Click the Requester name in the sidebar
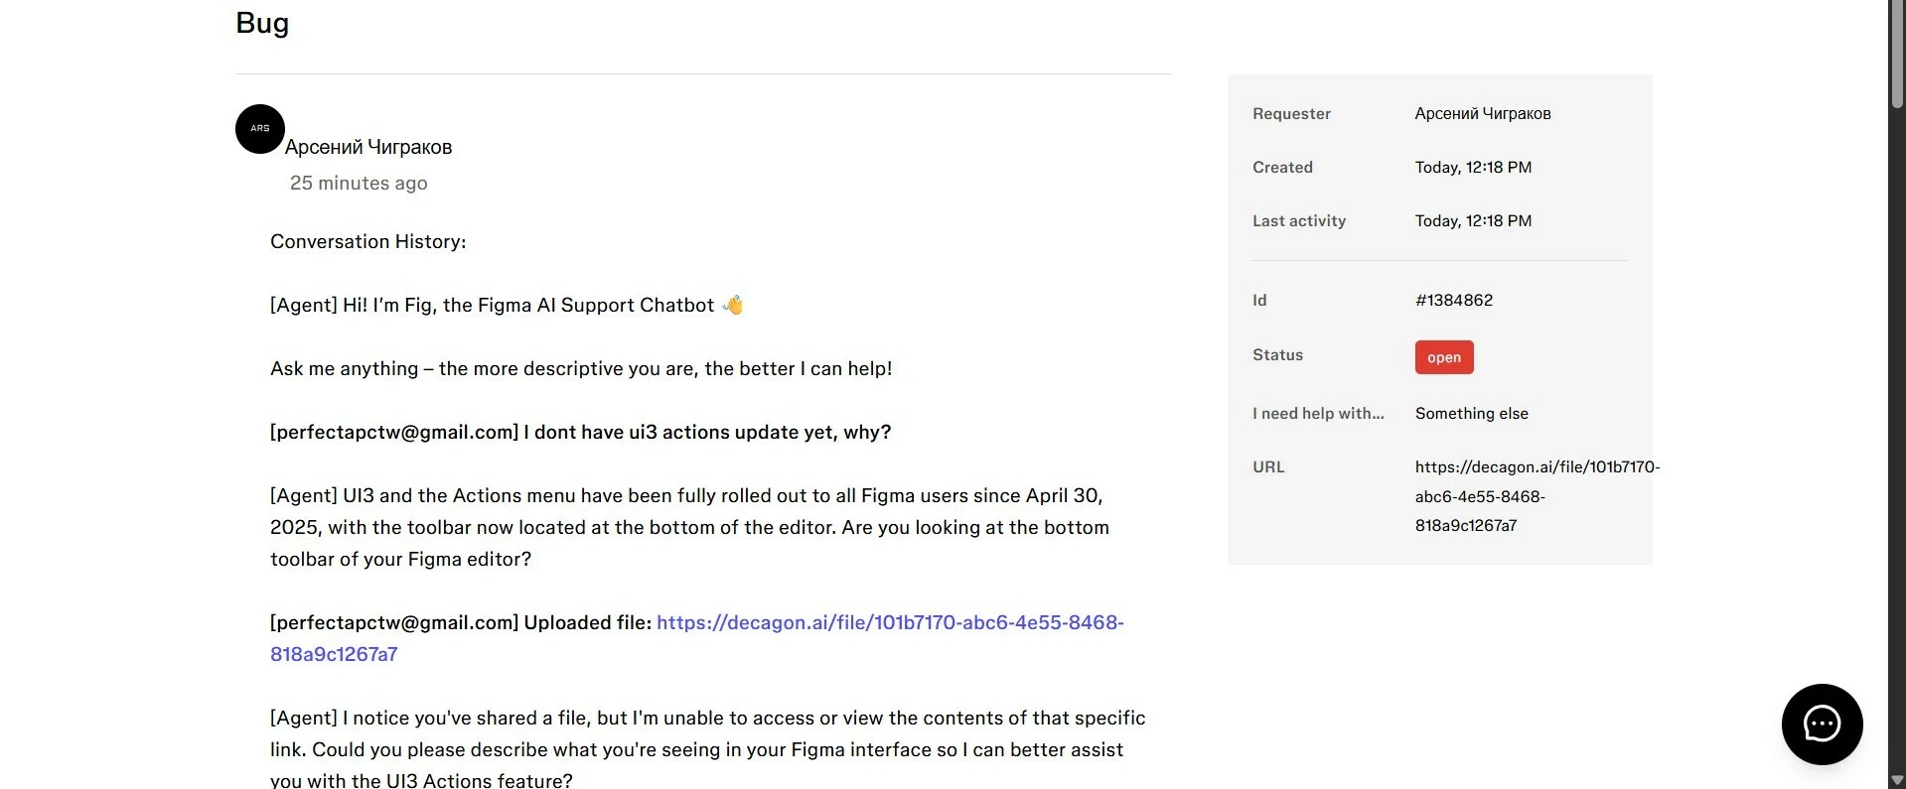 [1483, 113]
